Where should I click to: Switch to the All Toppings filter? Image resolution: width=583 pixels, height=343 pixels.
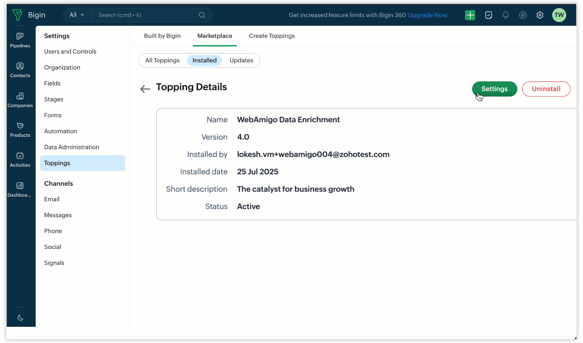[162, 60]
